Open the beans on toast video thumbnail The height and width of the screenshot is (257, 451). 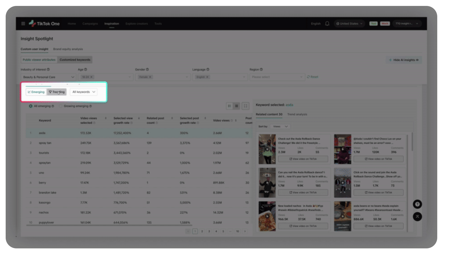(343, 216)
